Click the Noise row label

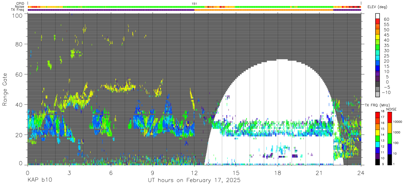(x=20, y=7)
